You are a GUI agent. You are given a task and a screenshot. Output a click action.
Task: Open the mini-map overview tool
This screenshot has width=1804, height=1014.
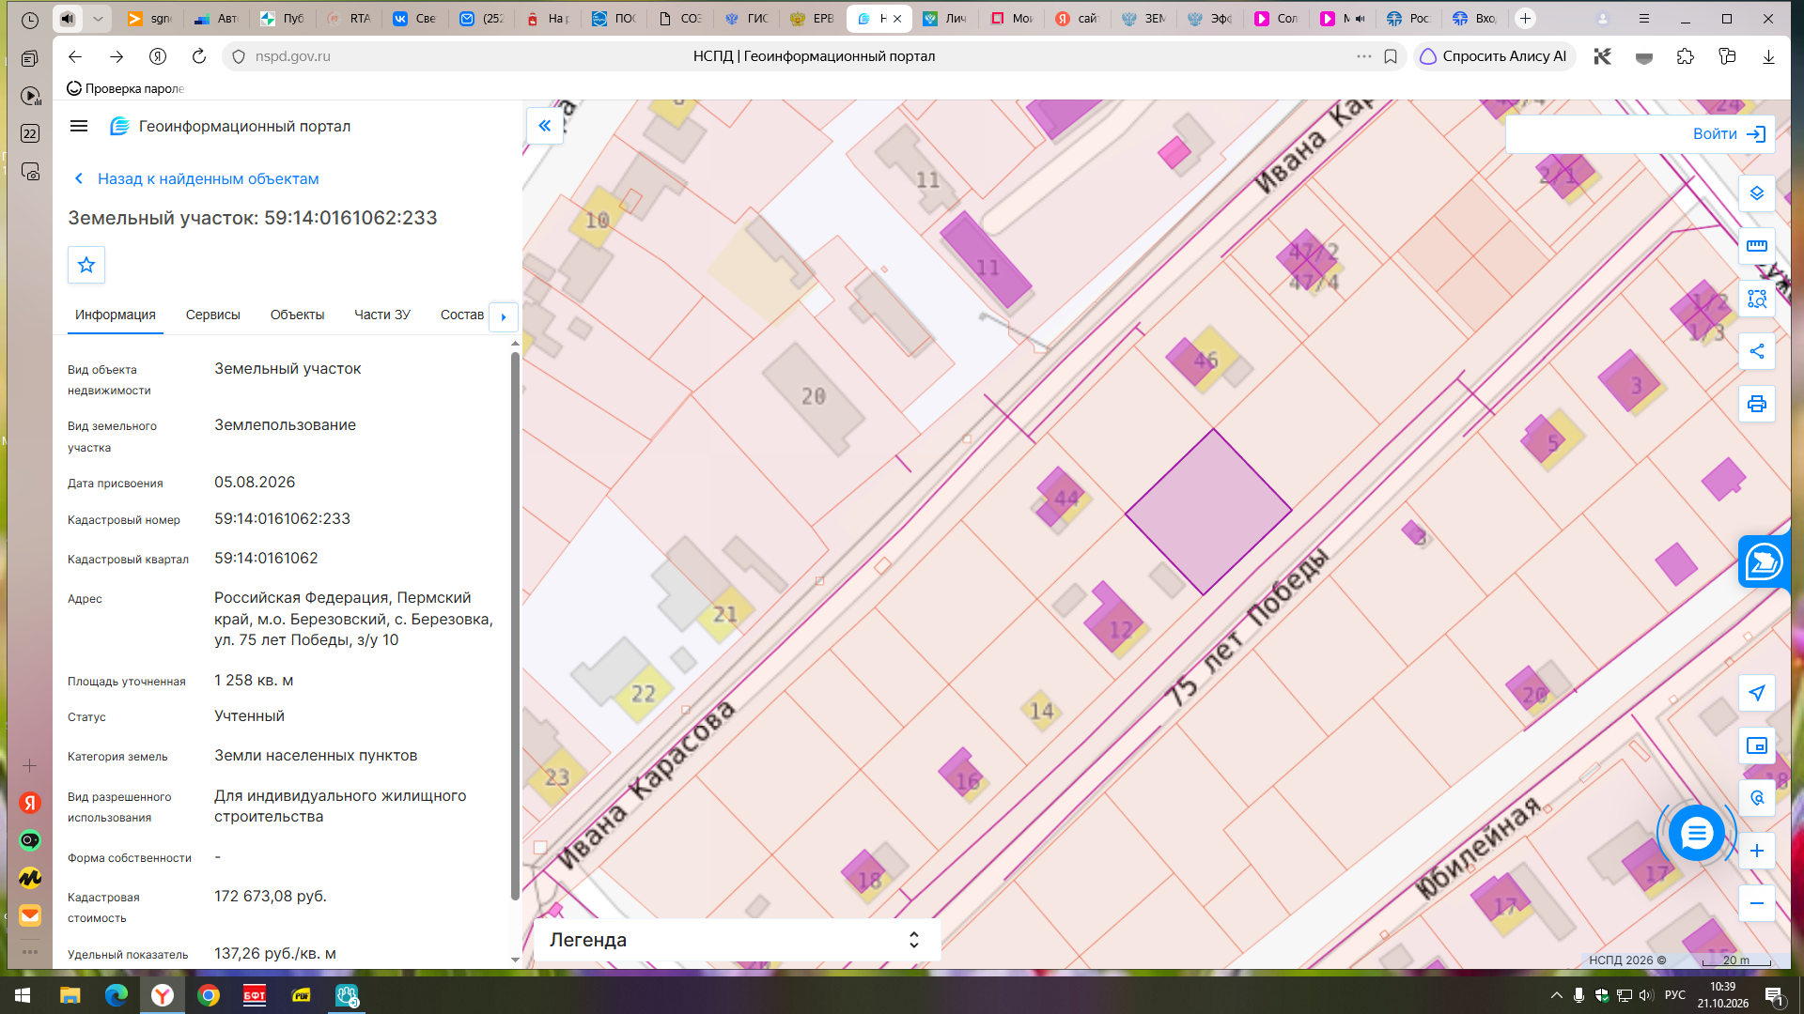coord(1756,745)
